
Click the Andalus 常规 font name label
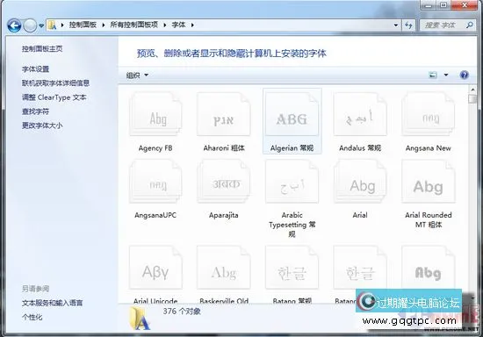tap(360, 148)
